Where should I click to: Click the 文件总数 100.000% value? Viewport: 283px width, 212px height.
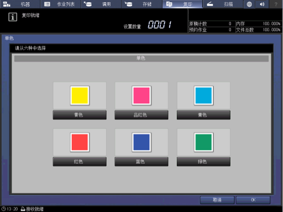272,30
